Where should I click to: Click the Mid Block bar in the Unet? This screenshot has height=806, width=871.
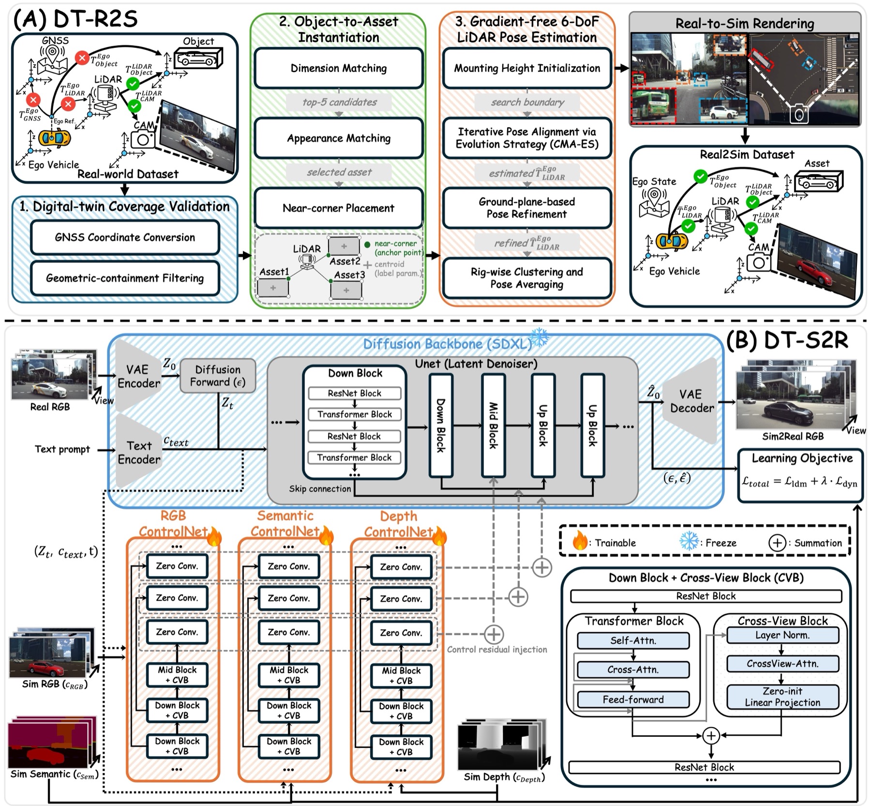pyautogui.click(x=493, y=426)
